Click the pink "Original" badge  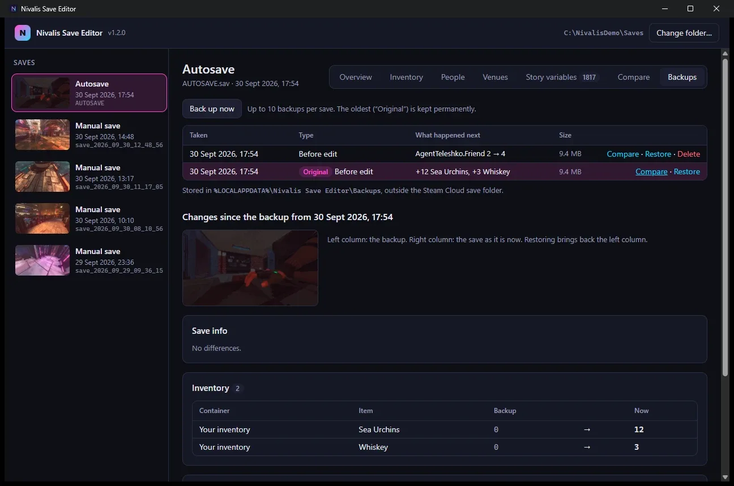pos(315,171)
